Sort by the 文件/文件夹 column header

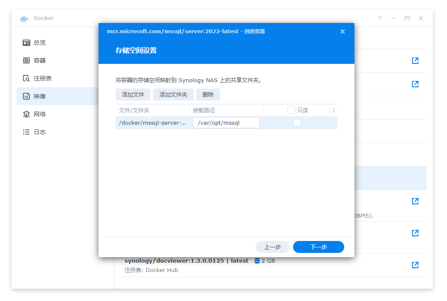(152, 110)
